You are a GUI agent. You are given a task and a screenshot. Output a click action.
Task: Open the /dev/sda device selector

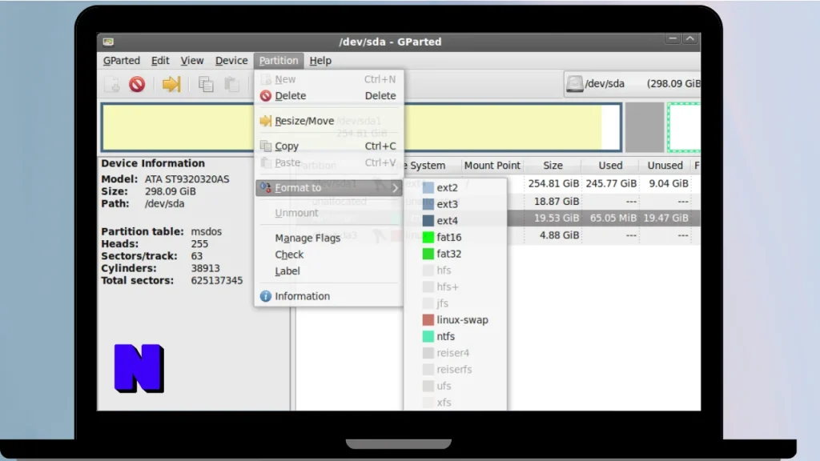pyautogui.click(x=632, y=83)
